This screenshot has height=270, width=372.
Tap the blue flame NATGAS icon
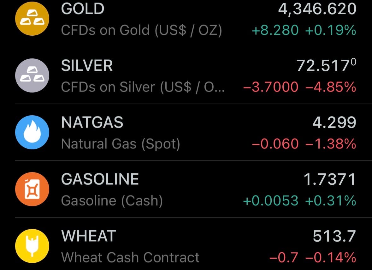[x=32, y=132]
